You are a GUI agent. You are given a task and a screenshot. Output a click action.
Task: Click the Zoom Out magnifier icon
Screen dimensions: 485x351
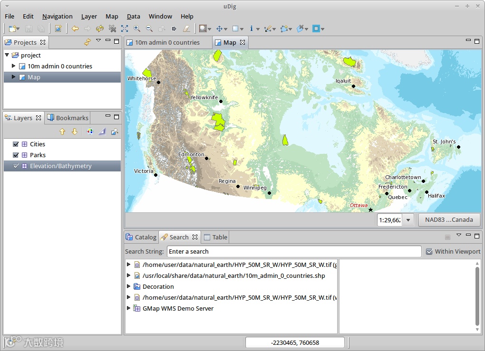tap(149, 28)
